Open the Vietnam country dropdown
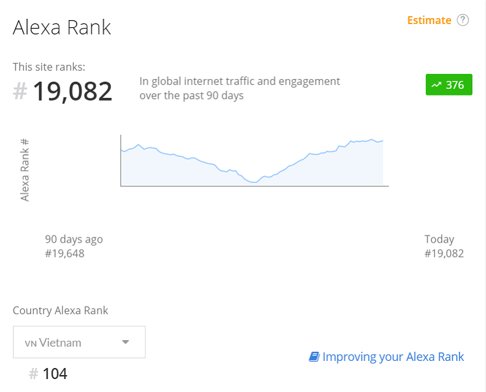This screenshot has height=392, width=486. pyautogui.click(x=79, y=342)
